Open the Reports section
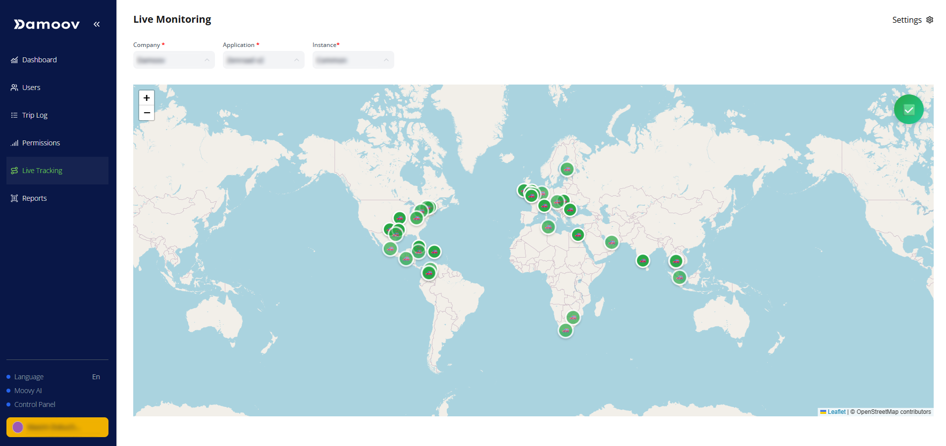The image size is (946, 446). pos(57,198)
